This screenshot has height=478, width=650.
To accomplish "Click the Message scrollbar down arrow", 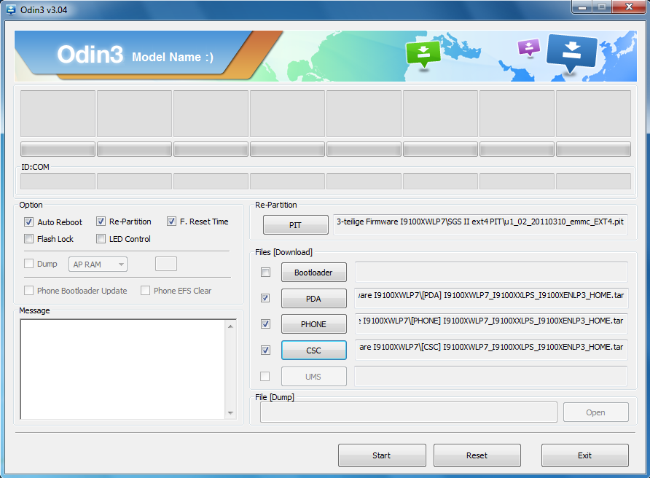I will [230, 413].
